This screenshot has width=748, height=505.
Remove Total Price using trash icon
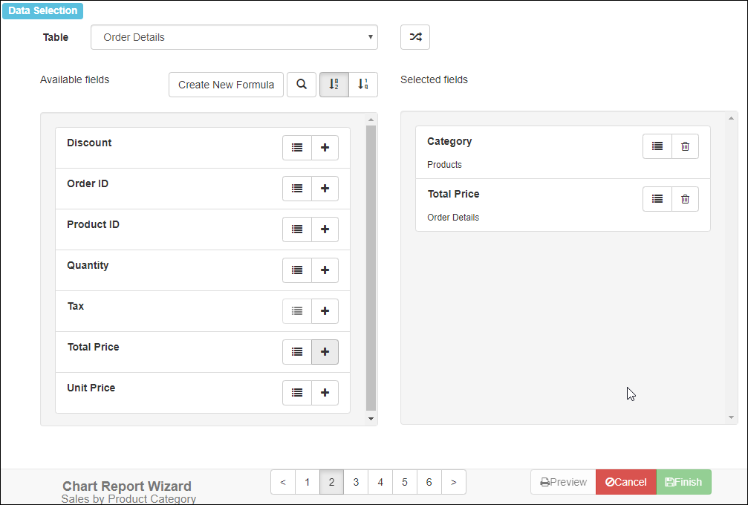click(685, 199)
